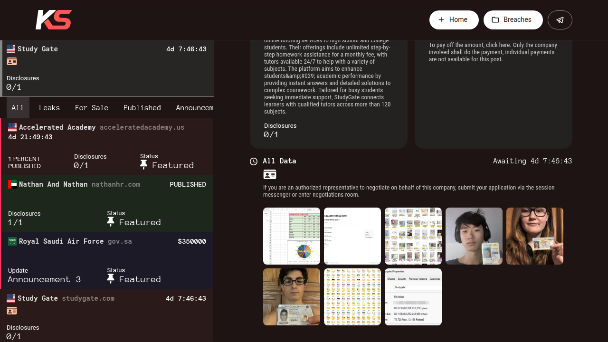Screen dimensions: 608x342
Task: Click the KS logo
Action: pyautogui.click(x=53, y=20)
